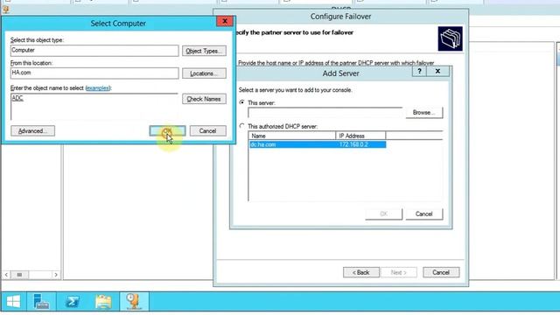Launch Server Manager from the taskbar
Viewport: 560px width, 315px height.
coord(41,302)
